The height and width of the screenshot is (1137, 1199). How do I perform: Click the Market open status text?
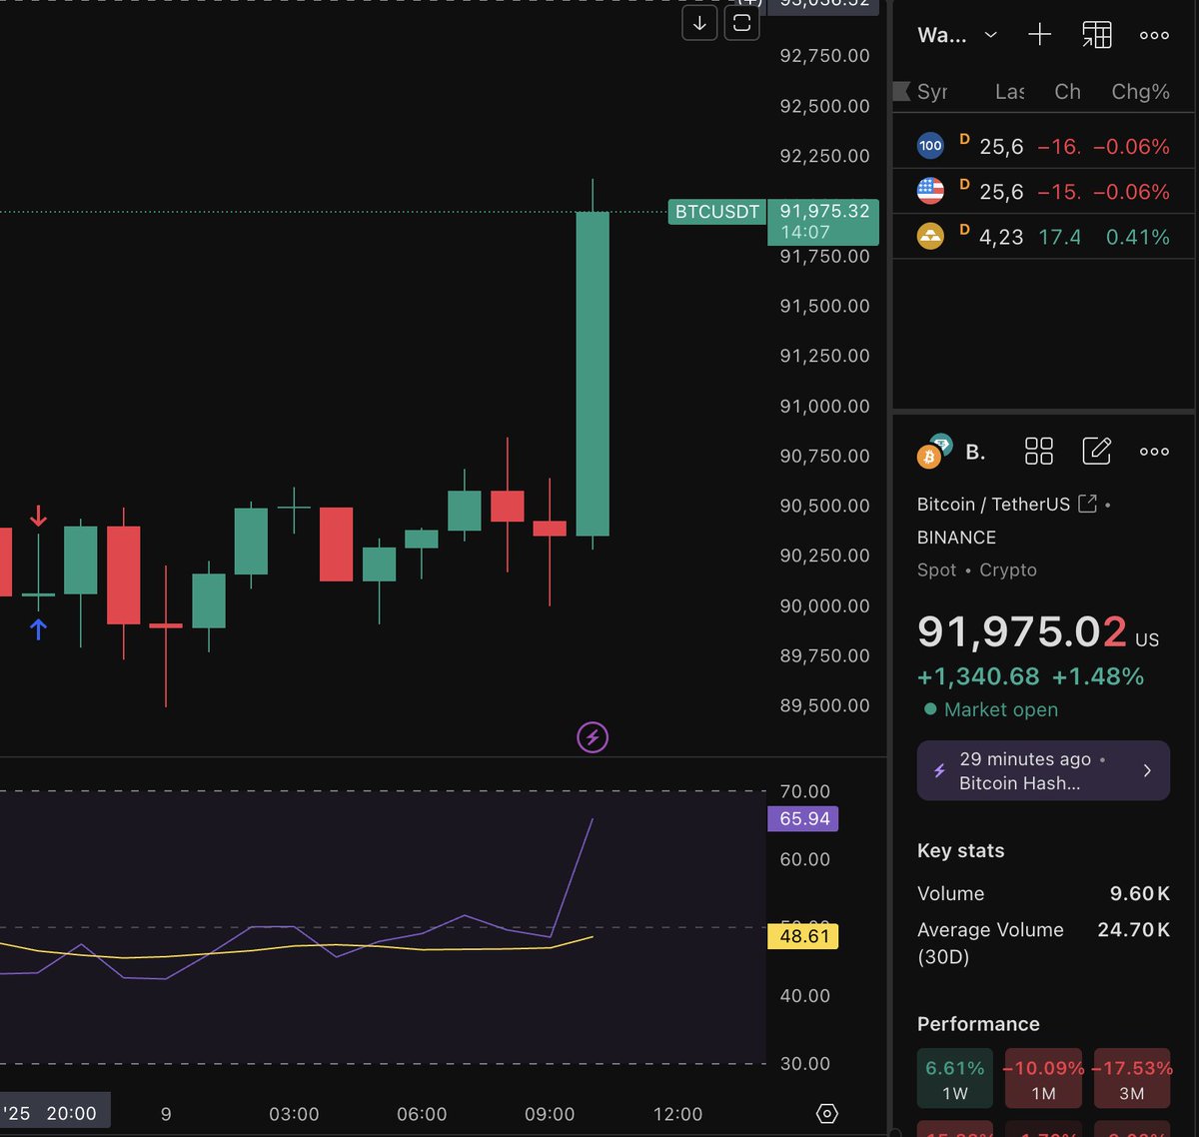[1001, 709]
